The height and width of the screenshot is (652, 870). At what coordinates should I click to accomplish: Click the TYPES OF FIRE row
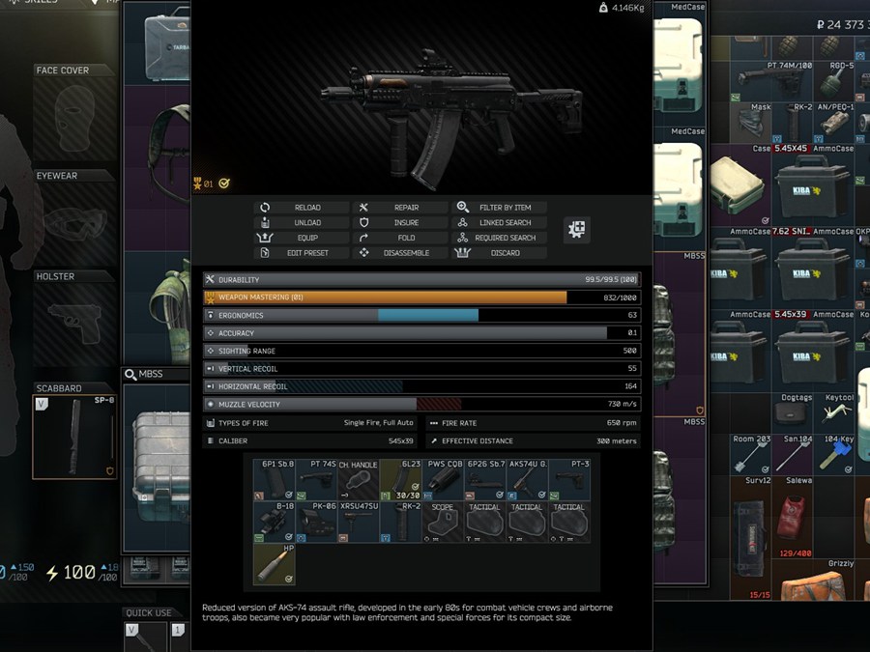pos(310,423)
